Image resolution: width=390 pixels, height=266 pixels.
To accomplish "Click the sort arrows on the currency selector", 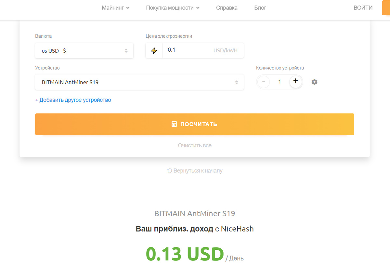I will (127, 51).
